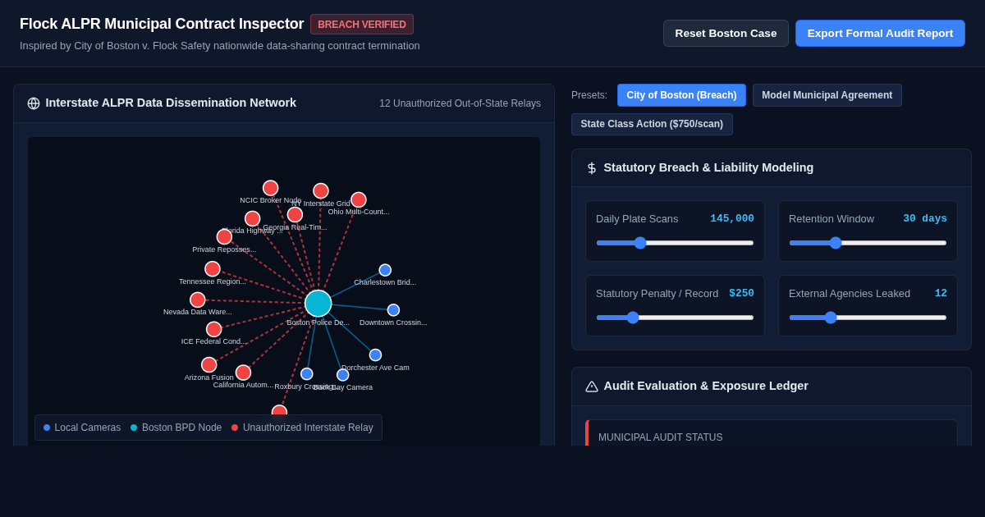Select the Tennessee Region relay node
Viewport: 985px width, 517px height.
[x=213, y=269]
